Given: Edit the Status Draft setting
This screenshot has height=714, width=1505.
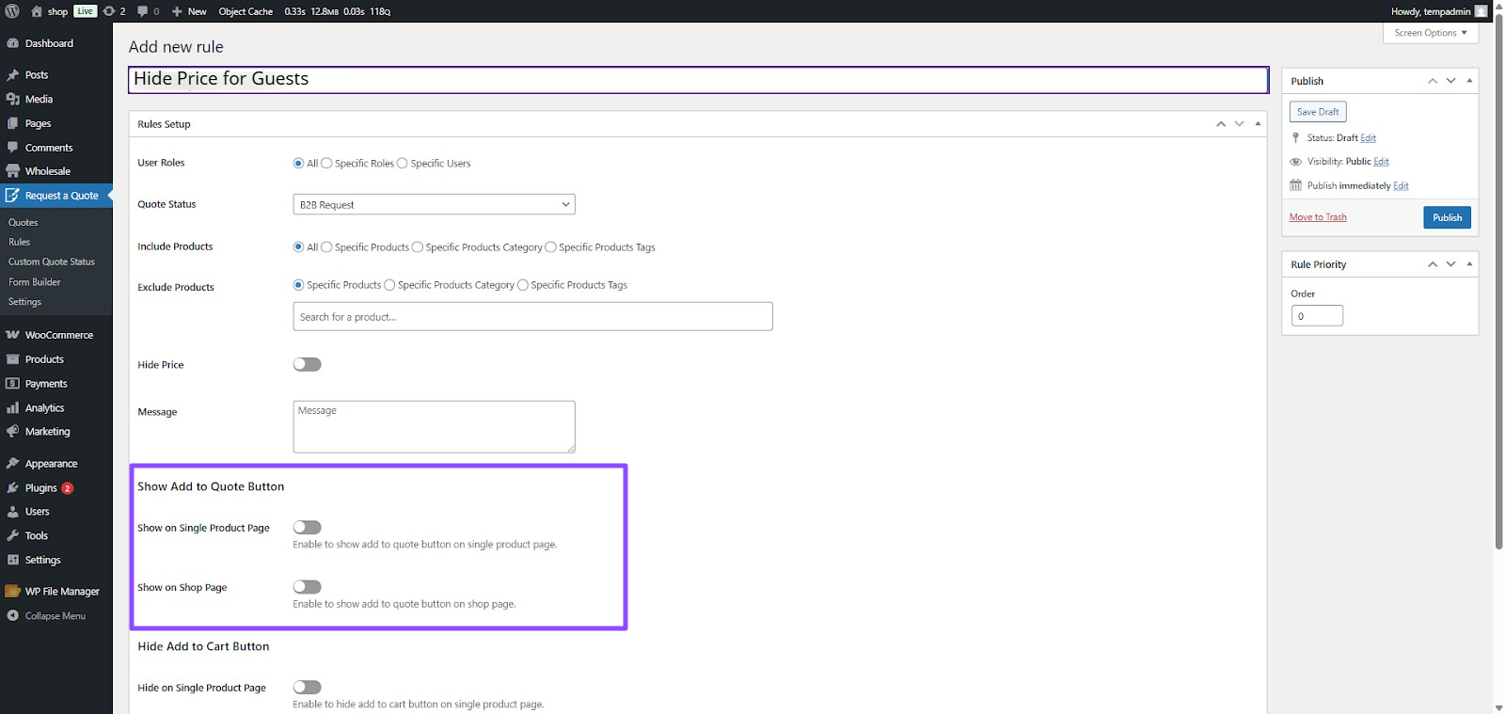Looking at the screenshot, I should (1368, 138).
